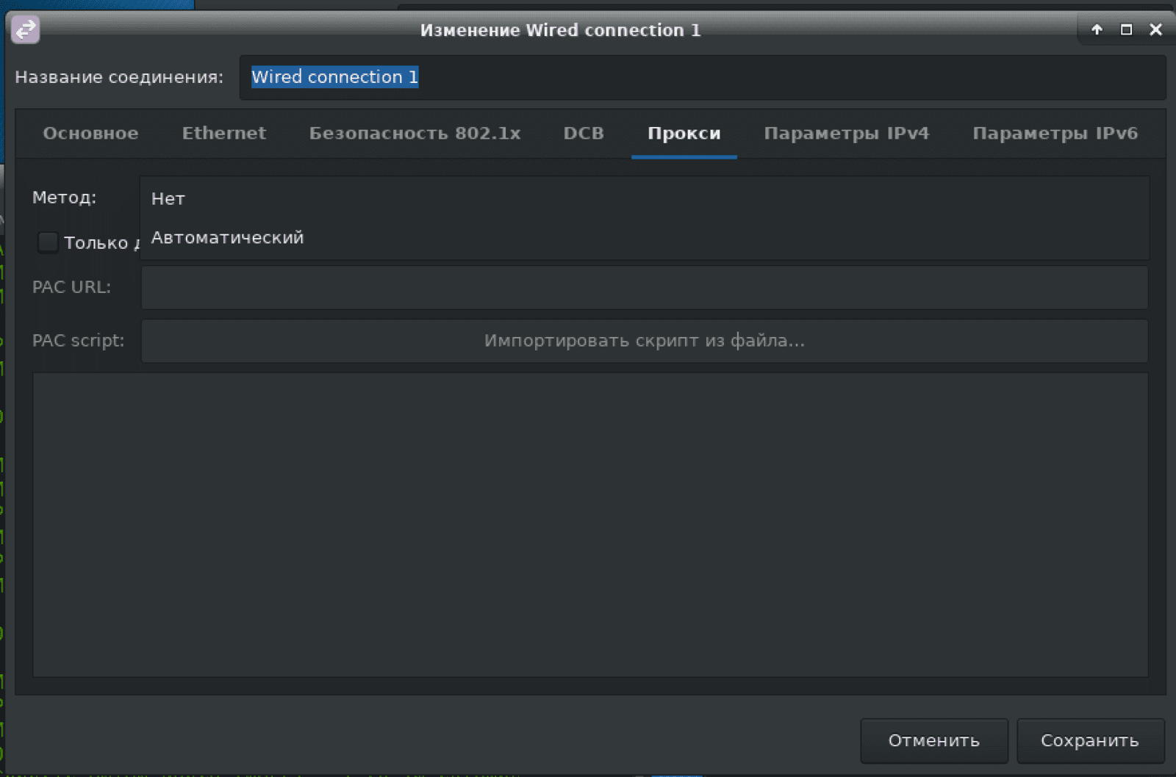The image size is (1176, 777).
Task: Maximize the Wired connection 1 window
Action: [x=1126, y=29]
